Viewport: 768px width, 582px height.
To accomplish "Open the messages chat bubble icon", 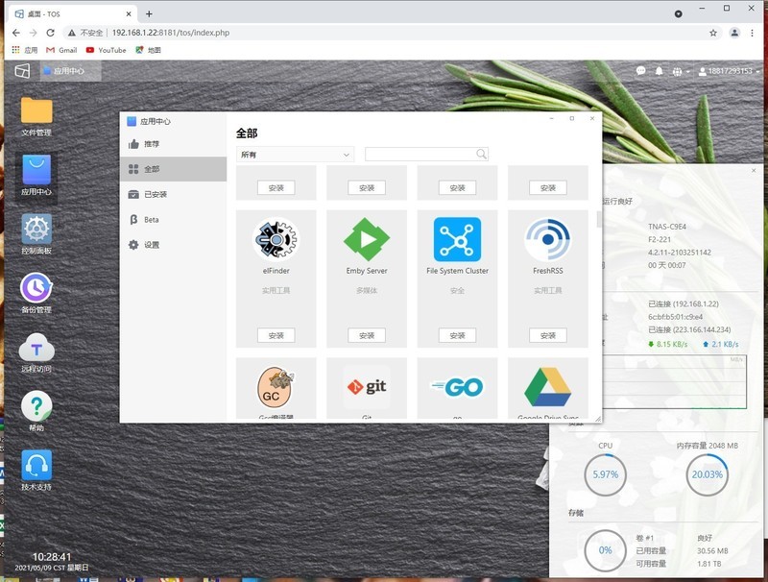I will (x=640, y=71).
